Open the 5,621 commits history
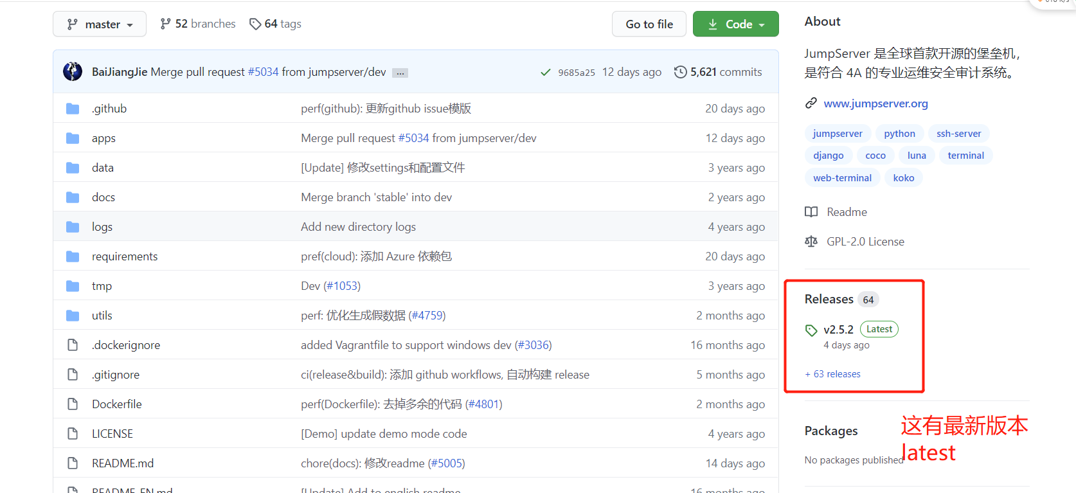The height and width of the screenshot is (493, 1076). (x=718, y=72)
